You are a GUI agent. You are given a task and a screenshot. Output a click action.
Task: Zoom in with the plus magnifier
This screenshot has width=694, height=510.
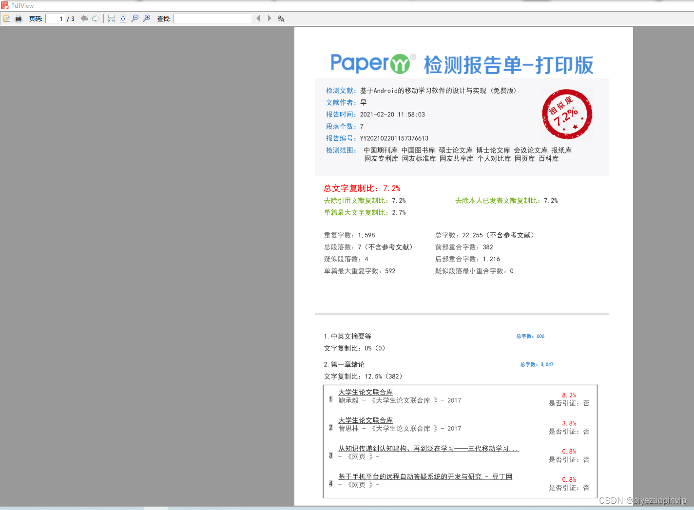[x=147, y=18]
